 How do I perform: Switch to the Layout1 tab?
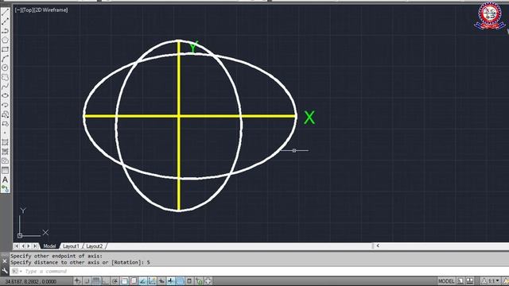(x=71, y=246)
